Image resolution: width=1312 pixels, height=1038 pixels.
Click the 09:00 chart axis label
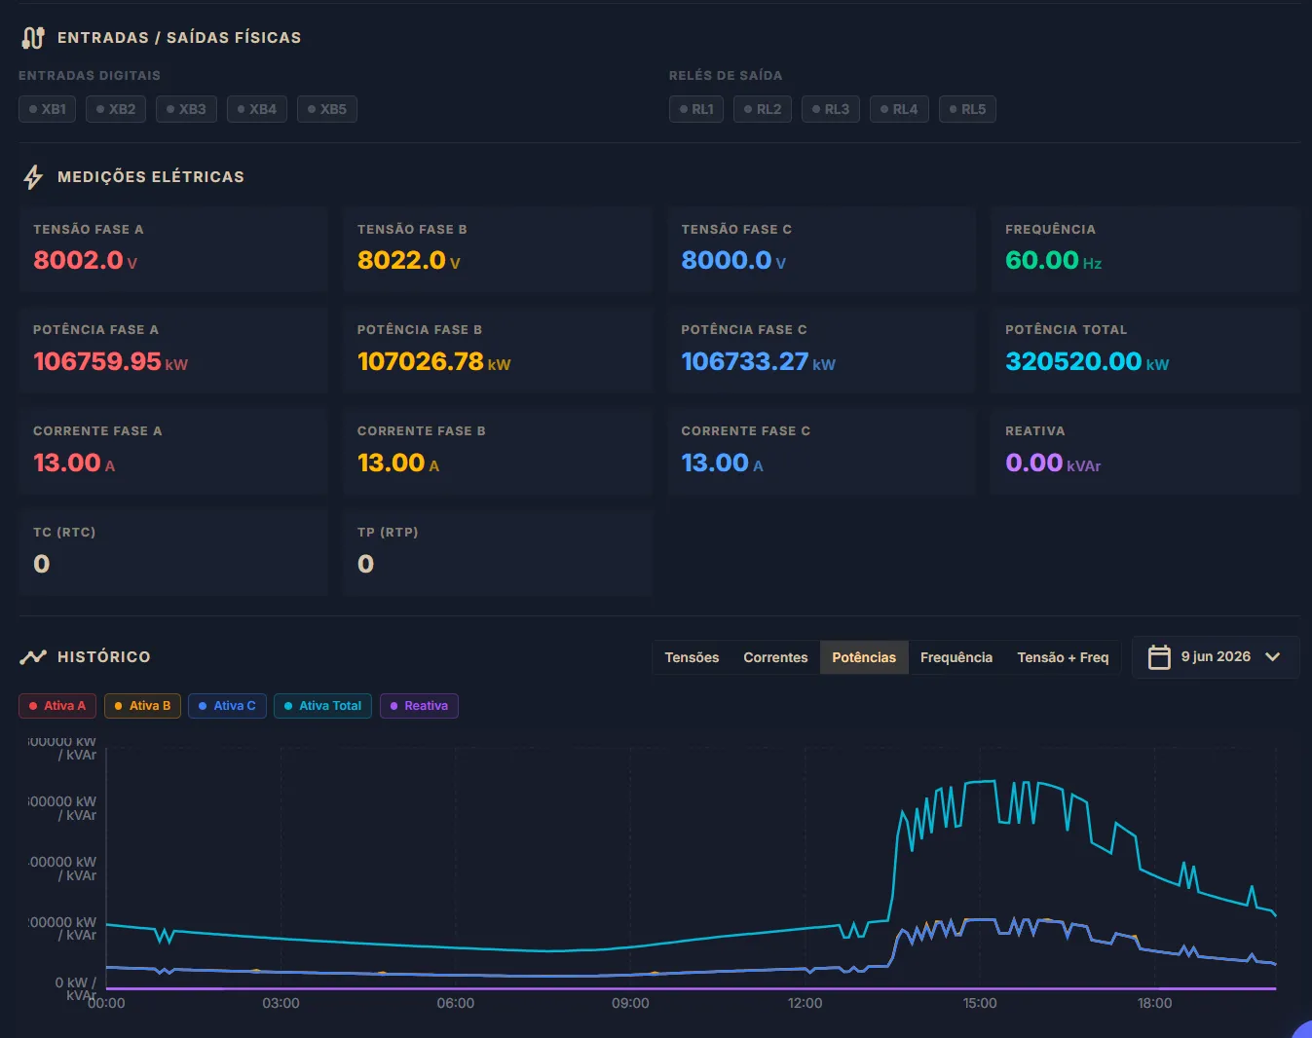tap(630, 1003)
